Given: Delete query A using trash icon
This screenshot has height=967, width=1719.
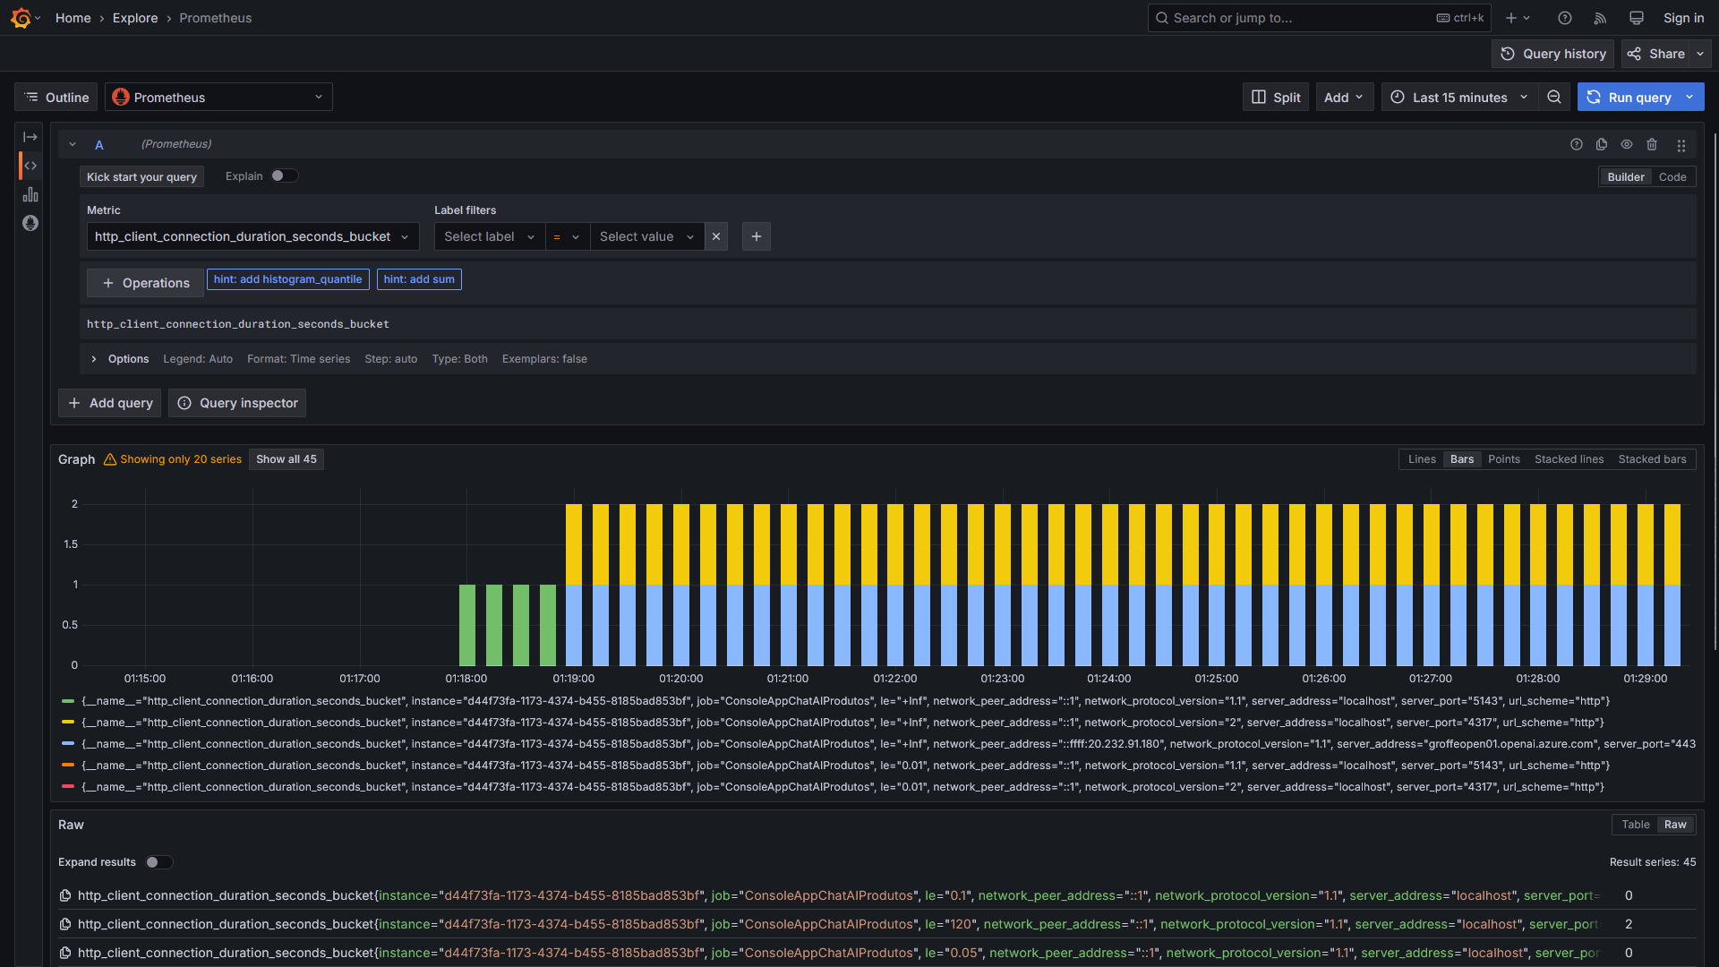Looking at the screenshot, I should tap(1652, 144).
